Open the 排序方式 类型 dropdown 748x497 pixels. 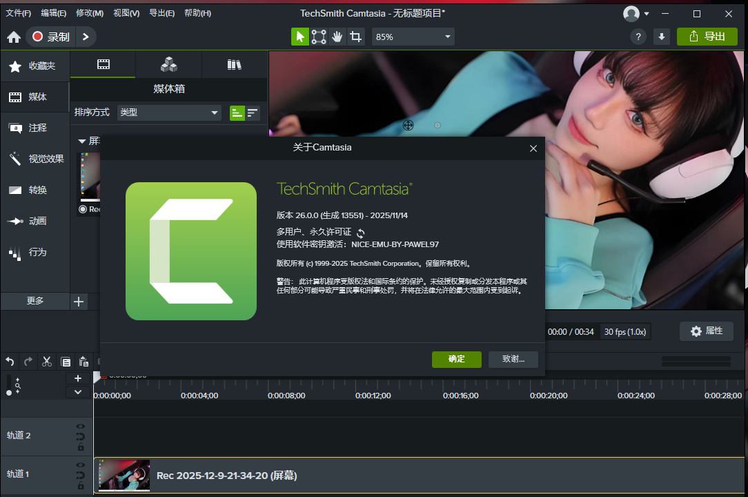(169, 113)
